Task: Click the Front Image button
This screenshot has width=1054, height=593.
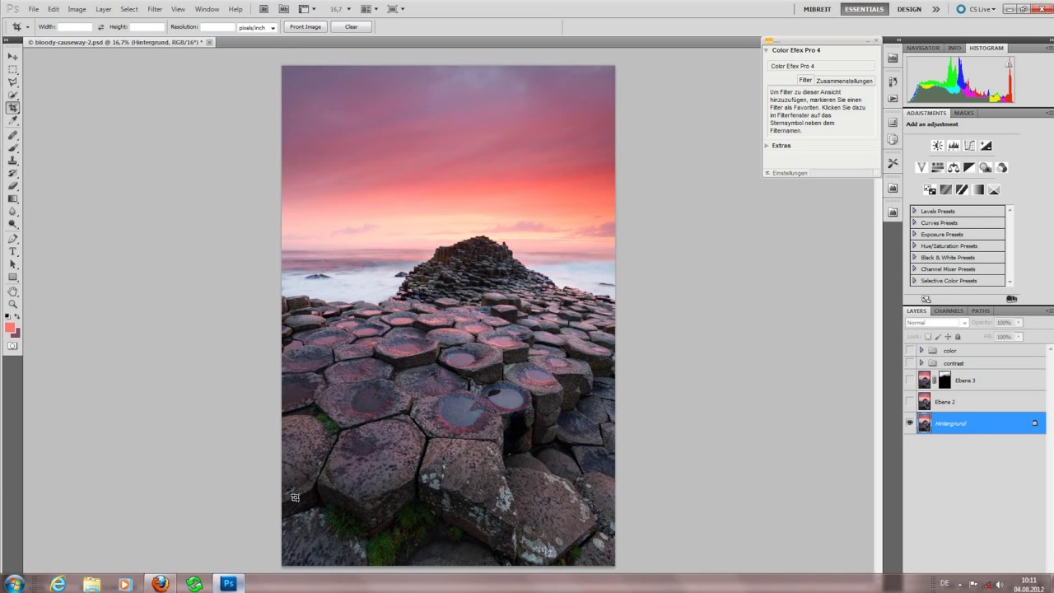Action: 305,27
